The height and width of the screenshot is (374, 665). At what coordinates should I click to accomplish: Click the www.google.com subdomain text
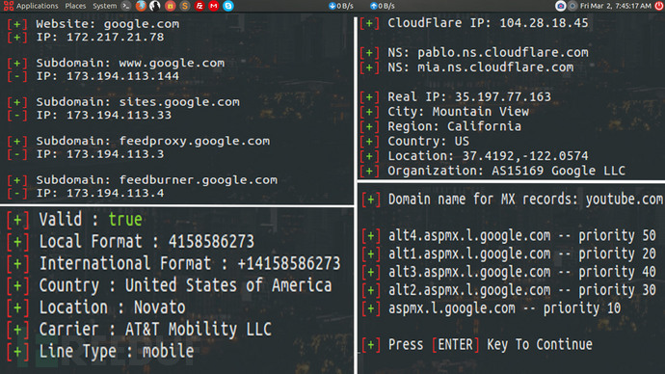(x=172, y=63)
